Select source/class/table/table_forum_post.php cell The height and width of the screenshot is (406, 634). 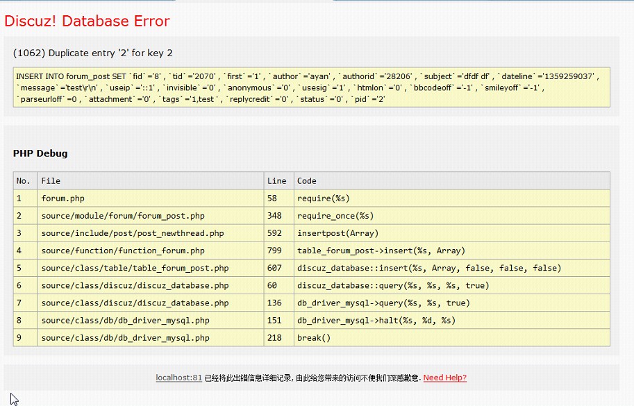pyautogui.click(x=151, y=268)
